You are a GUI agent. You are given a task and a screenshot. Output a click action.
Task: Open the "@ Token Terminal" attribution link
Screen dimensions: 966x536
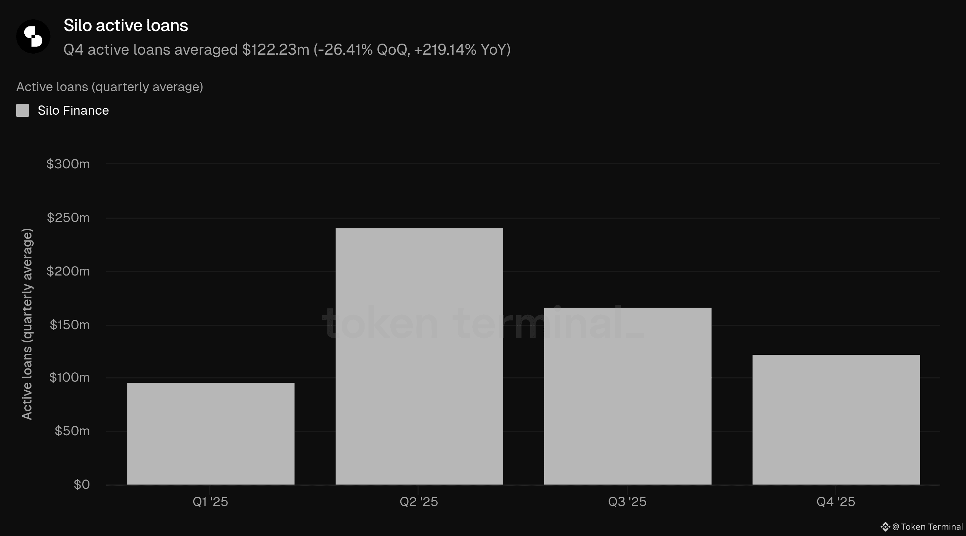coord(927,527)
